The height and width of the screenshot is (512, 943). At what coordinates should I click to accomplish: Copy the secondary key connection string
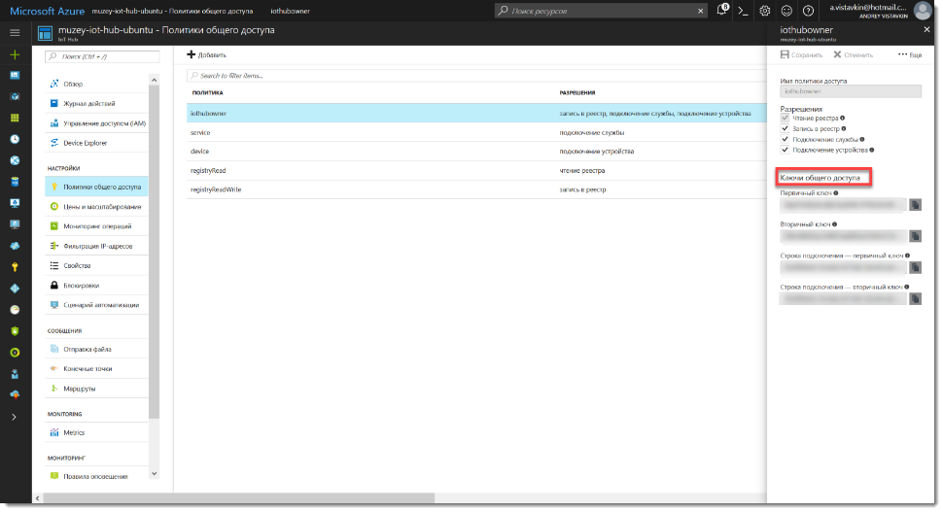(916, 298)
